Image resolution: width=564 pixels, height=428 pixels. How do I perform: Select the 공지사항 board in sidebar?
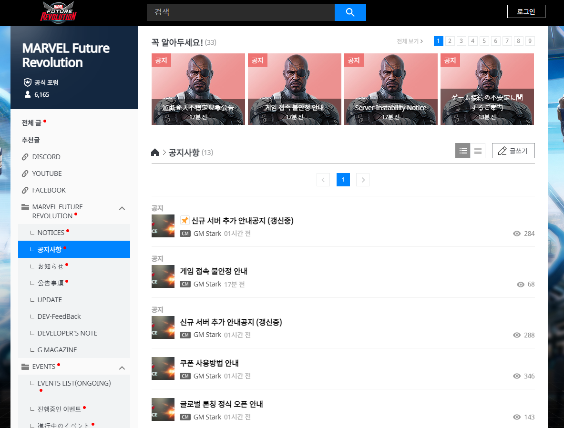click(74, 249)
